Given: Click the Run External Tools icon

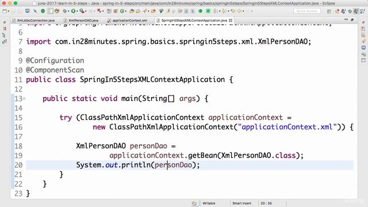Looking at the screenshot, I should pyautogui.click(x=82, y=11).
